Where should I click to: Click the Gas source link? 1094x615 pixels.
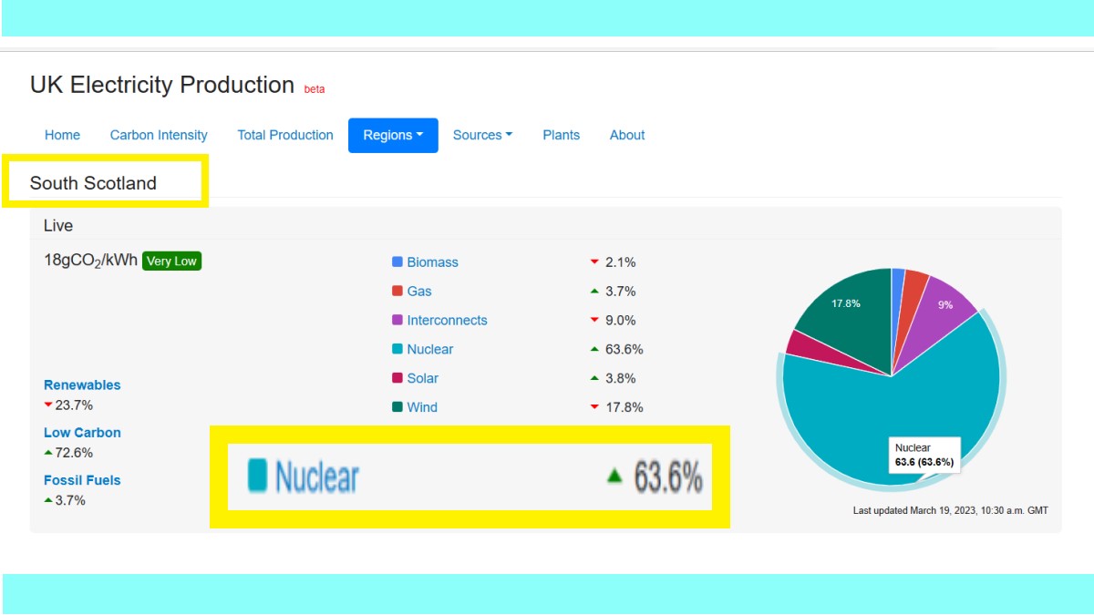(419, 292)
